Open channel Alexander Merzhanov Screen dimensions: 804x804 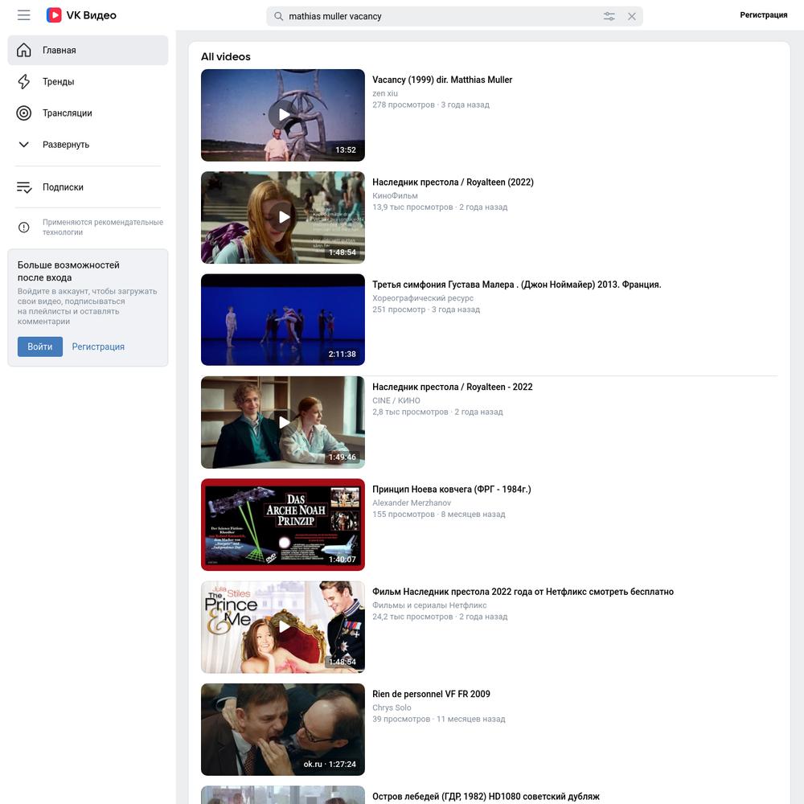412,503
